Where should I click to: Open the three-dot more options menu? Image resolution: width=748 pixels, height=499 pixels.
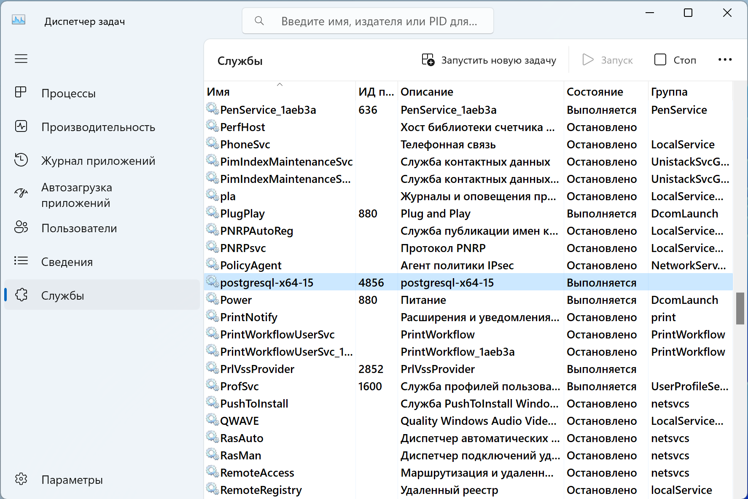click(725, 60)
